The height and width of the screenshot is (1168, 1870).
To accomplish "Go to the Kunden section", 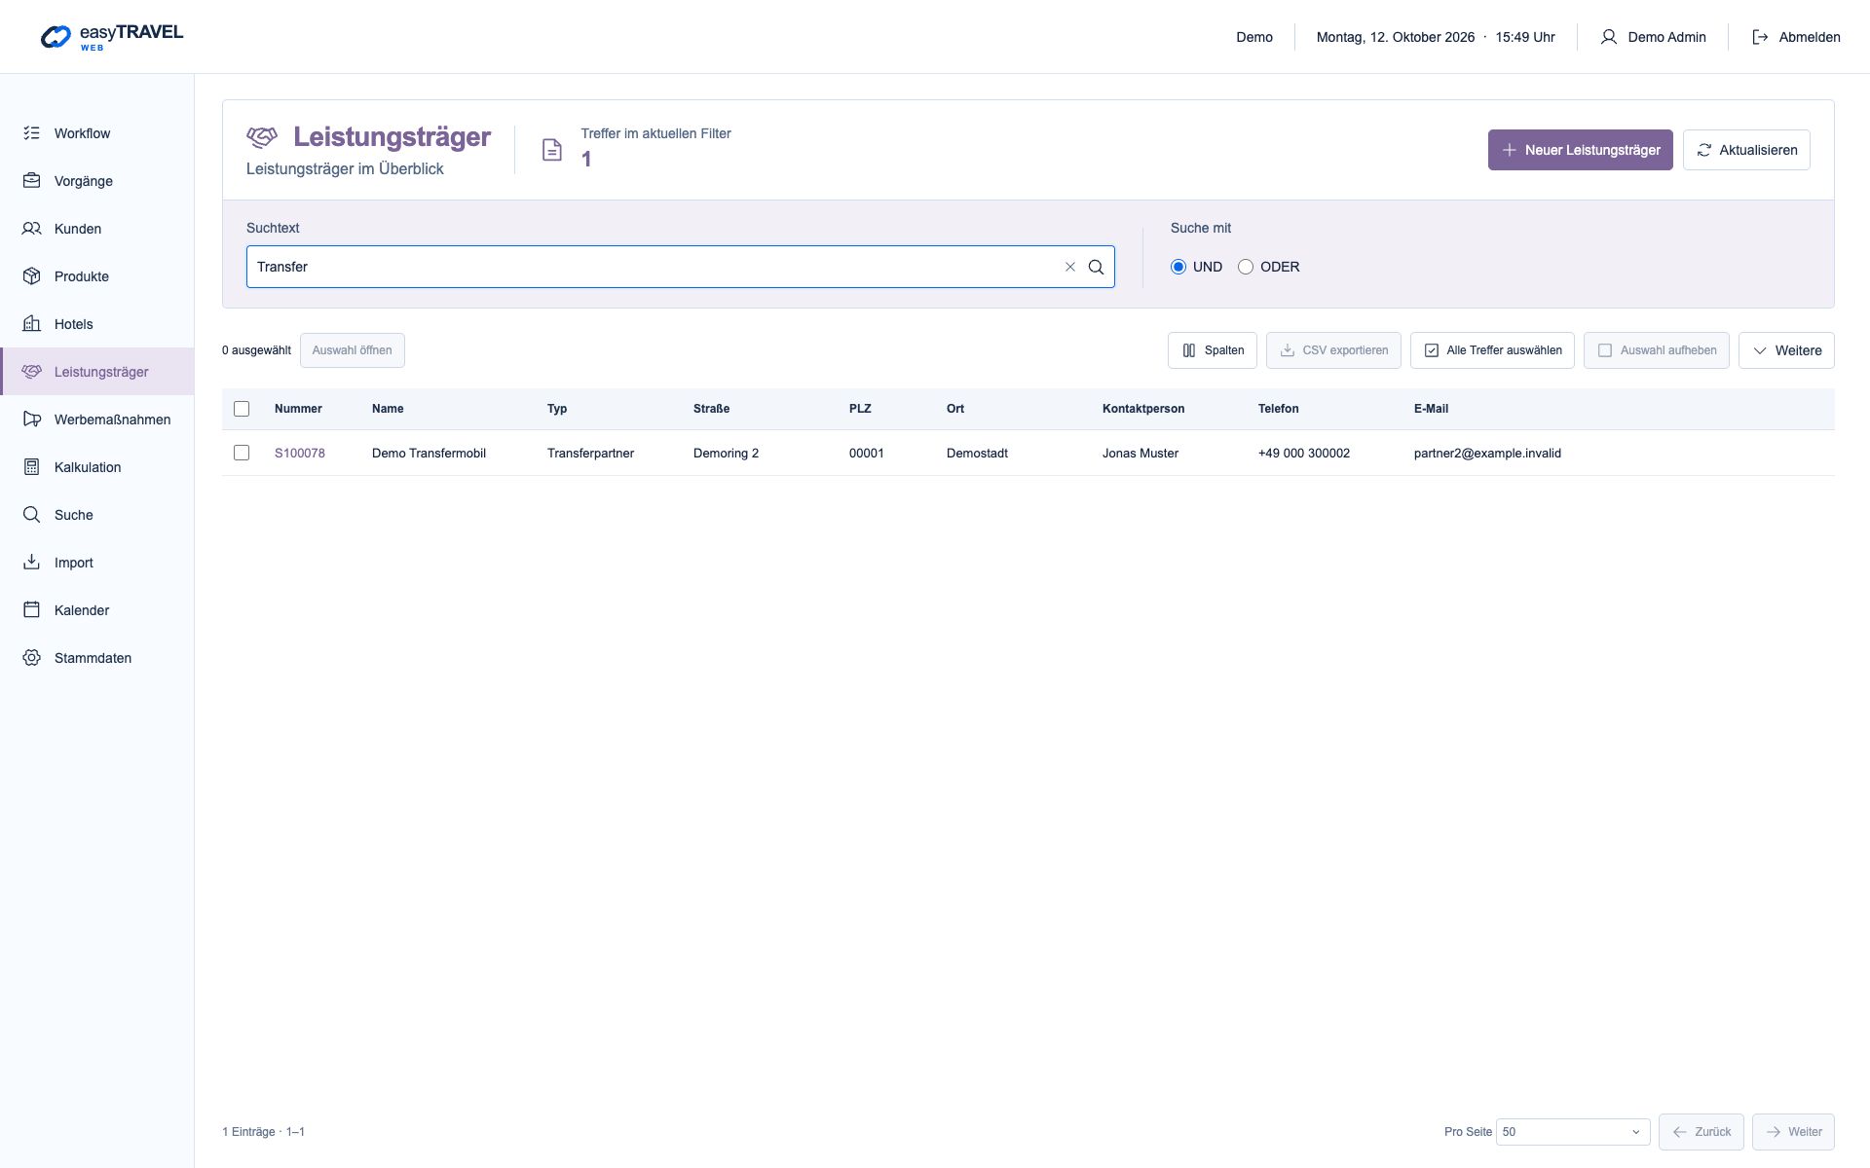I will click(97, 229).
